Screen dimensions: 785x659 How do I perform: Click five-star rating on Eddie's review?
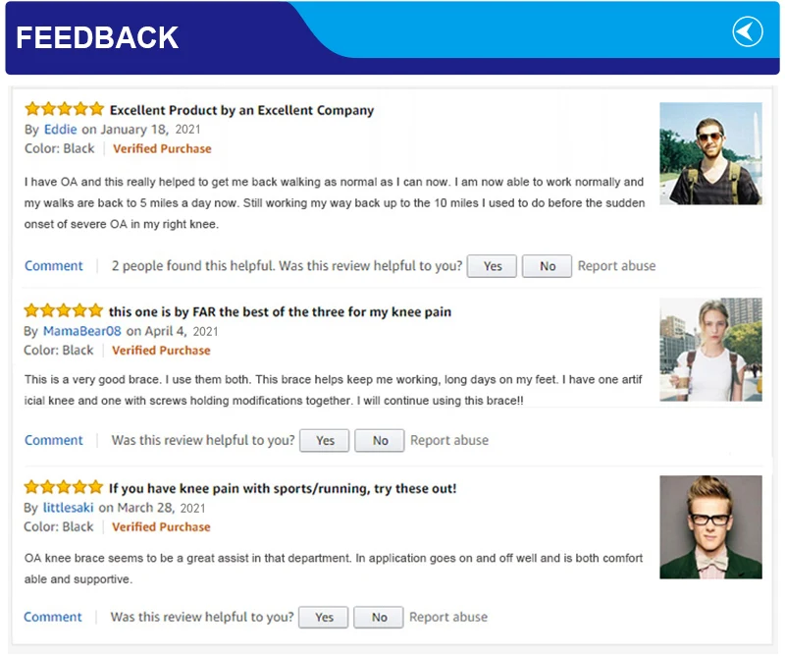64,110
